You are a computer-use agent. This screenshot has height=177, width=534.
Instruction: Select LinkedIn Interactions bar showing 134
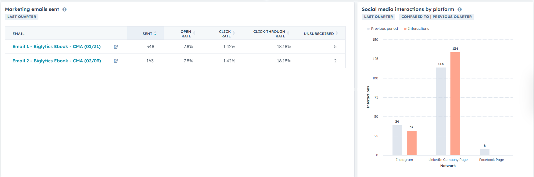[455, 103]
